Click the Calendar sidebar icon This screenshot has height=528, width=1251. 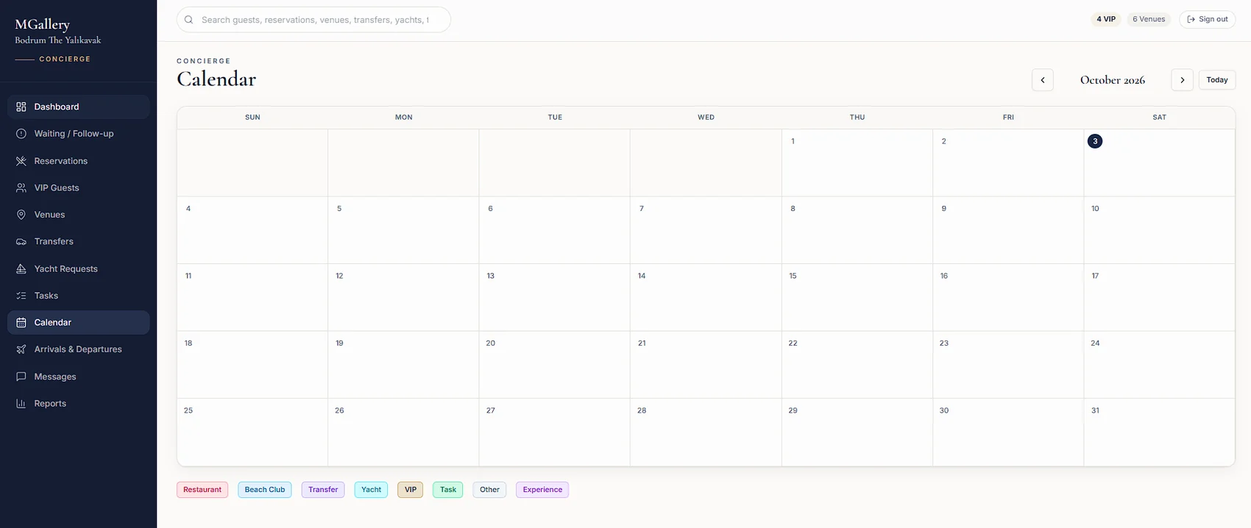21,322
